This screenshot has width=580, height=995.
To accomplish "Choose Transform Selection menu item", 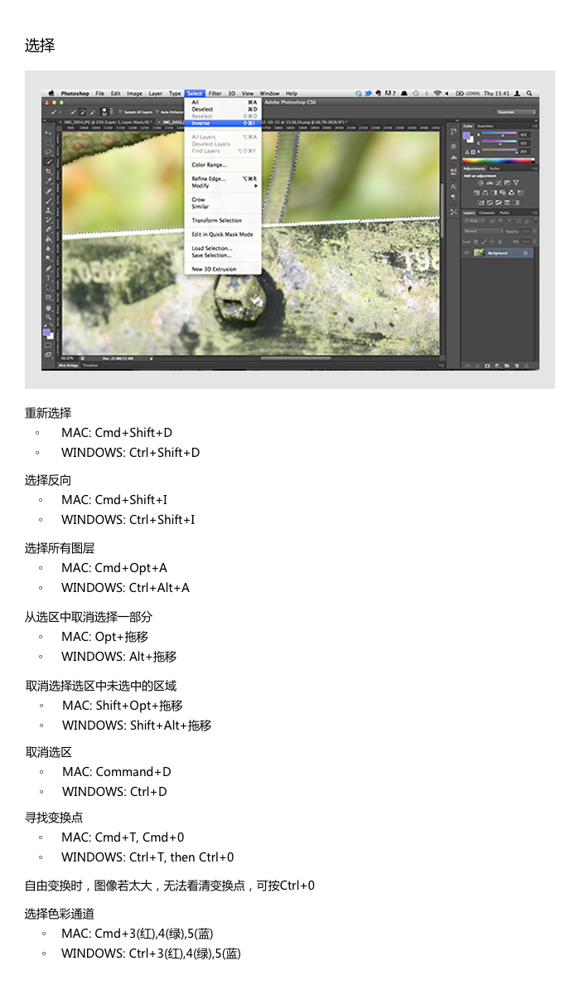I will pyautogui.click(x=224, y=221).
